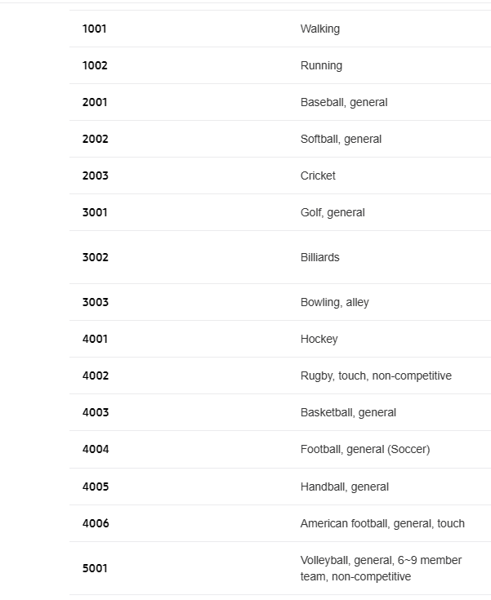The width and height of the screenshot is (491, 600).
Task: Select Golf, general row text
Action: (x=333, y=213)
